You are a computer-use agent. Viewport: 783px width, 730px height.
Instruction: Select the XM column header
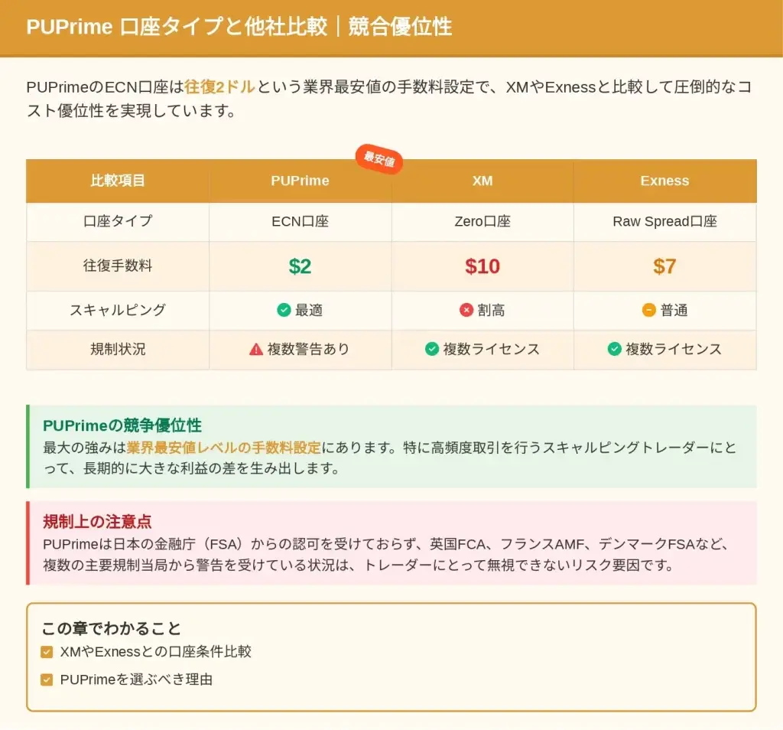click(x=482, y=181)
